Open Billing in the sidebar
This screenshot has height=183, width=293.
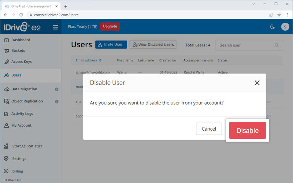18,171
